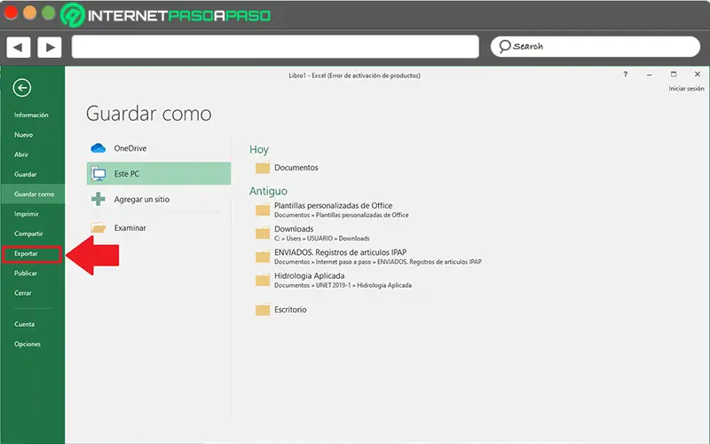
Task: Open the Información menu item
Action: click(x=31, y=115)
